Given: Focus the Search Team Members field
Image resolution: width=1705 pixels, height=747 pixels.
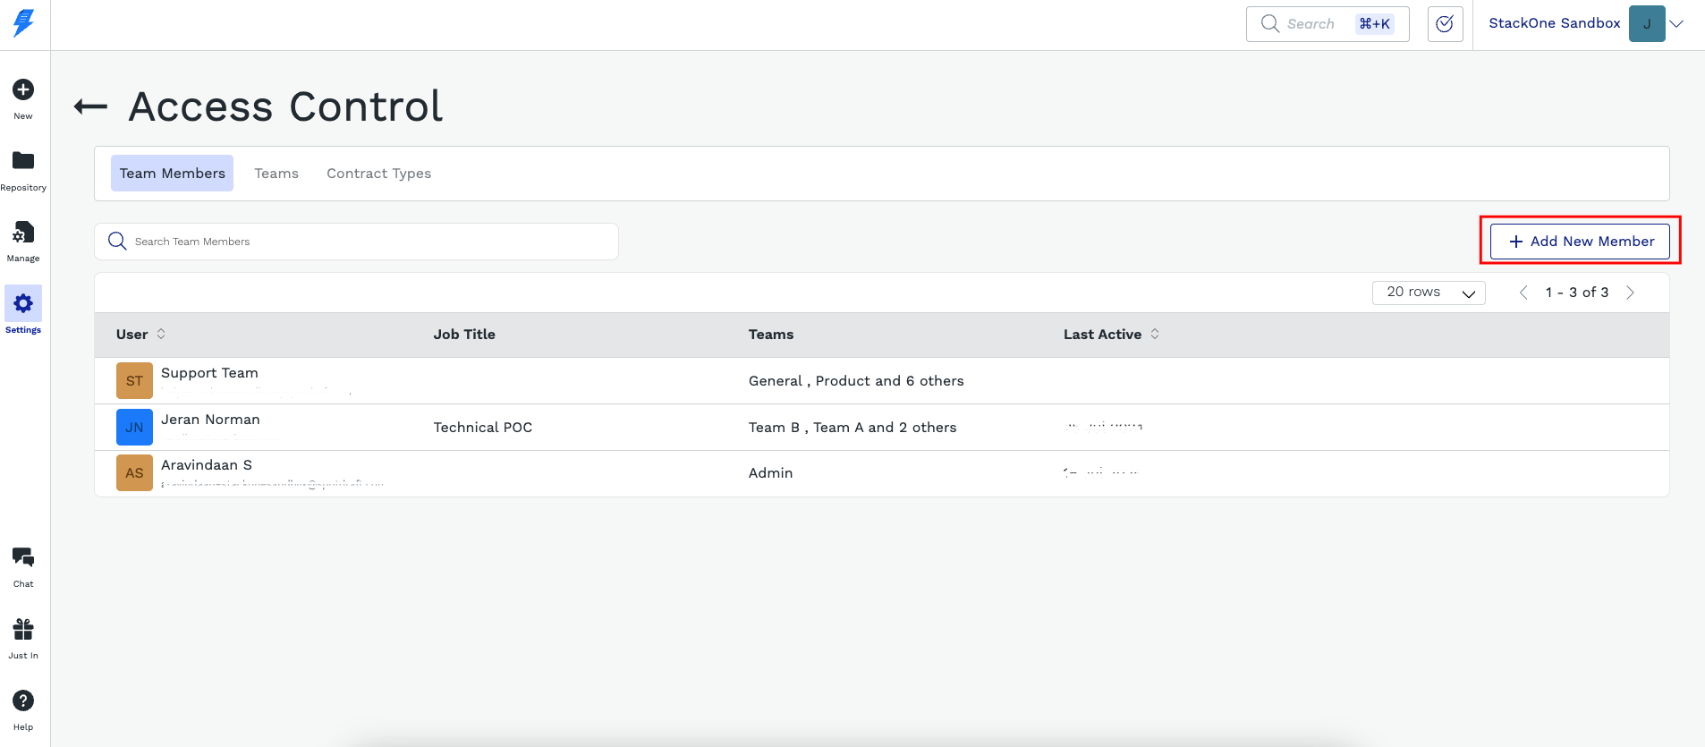Looking at the screenshot, I should tap(356, 242).
